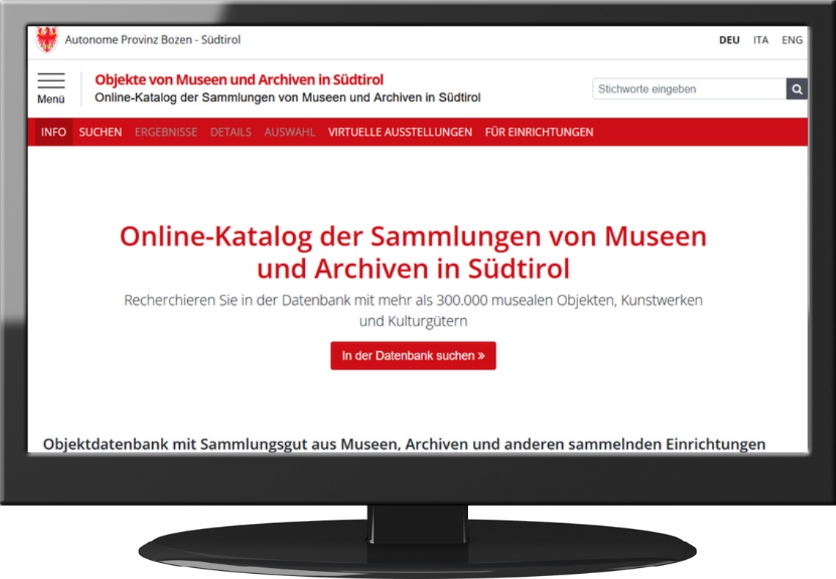The width and height of the screenshot is (836, 579).
Task: Click the South Tyrol eagle coat of arms
Action: pyautogui.click(x=46, y=40)
